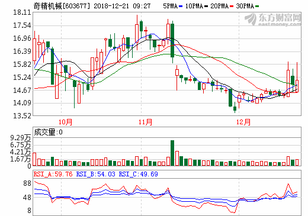This screenshot has width=308, height=216.
Task: Click the blue 5PMA color marker
Action: (181, 7)
